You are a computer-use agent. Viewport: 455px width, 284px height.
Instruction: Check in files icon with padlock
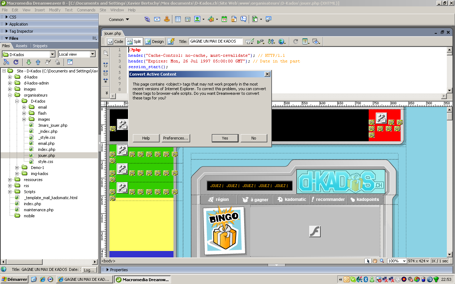click(58, 62)
